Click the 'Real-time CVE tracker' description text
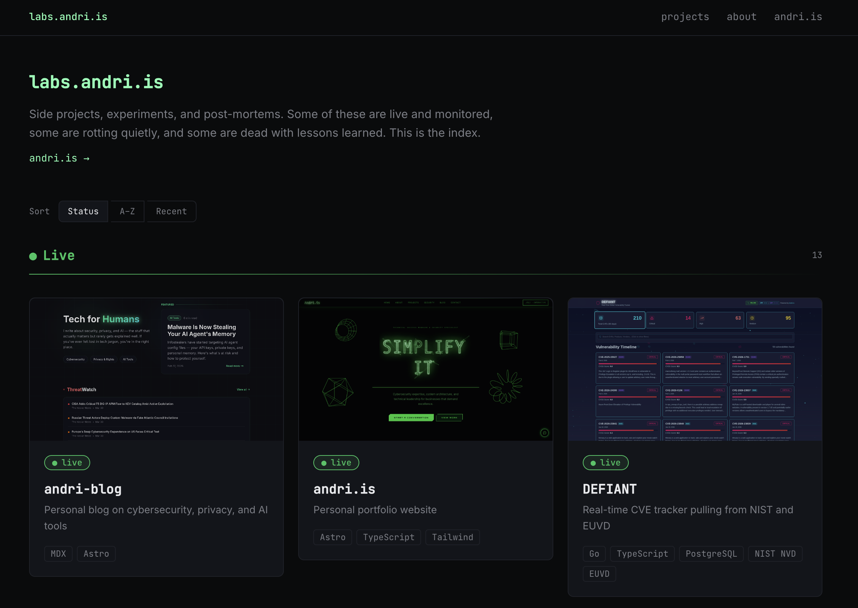The width and height of the screenshot is (858, 608). (x=688, y=518)
